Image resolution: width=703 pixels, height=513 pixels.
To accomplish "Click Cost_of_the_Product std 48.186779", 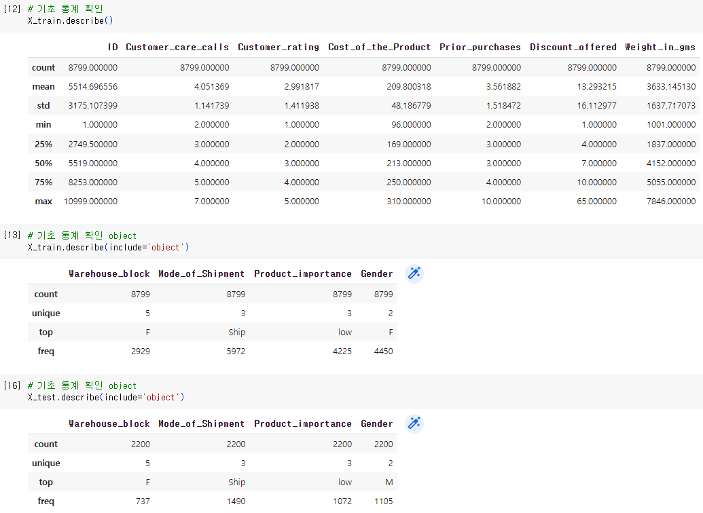I will (x=411, y=106).
